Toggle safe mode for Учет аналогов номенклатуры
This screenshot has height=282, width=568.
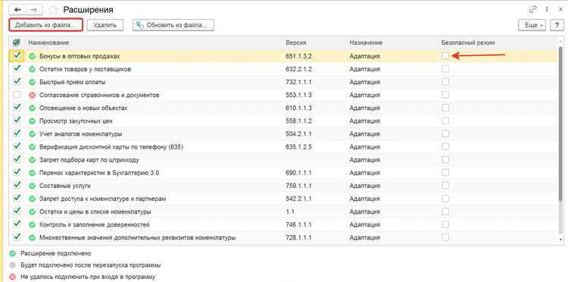[445, 133]
